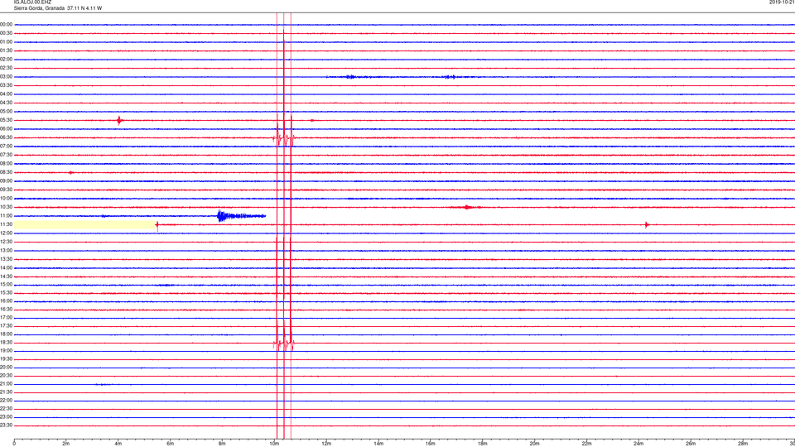This screenshot has width=795, height=447.
Task: Select the 23:30 time label
Action: (6, 425)
